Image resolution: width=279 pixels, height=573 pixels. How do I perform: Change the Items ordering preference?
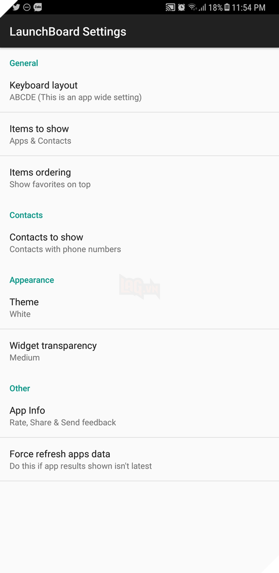point(139,178)
